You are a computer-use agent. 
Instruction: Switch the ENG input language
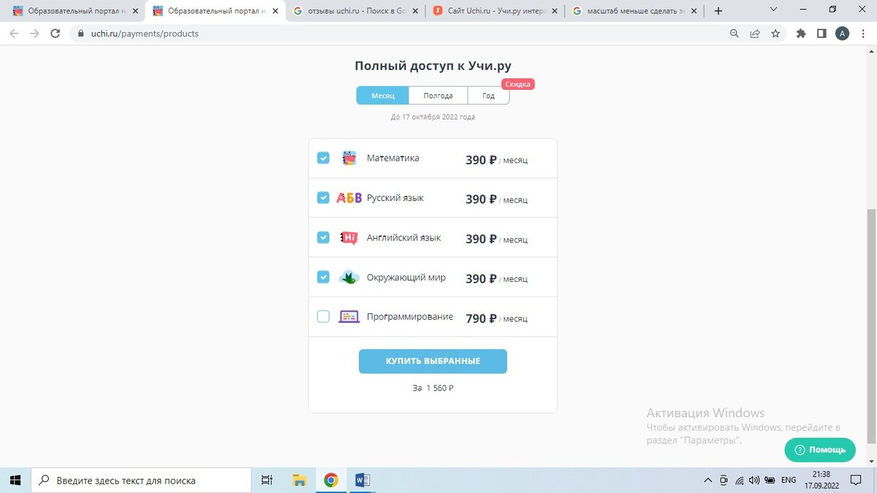[x=789, y=481]
